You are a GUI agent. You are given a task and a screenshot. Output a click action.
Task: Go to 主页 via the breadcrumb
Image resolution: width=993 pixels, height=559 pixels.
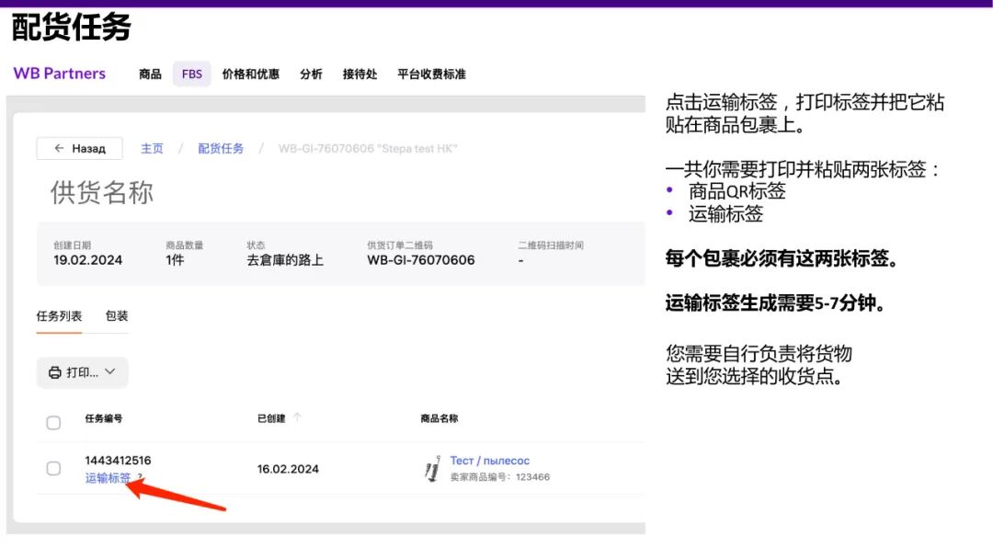(152, 148)
